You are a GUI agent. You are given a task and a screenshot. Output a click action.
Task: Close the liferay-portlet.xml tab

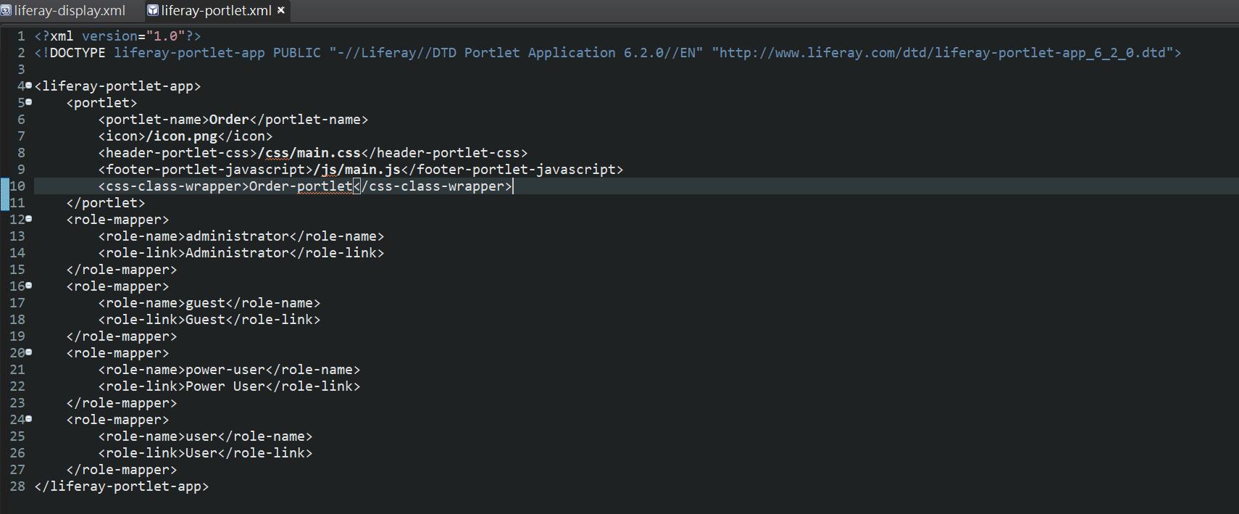(281, 11)
